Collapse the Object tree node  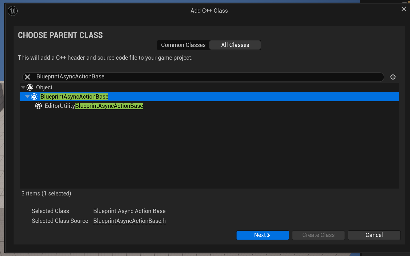tap(23, 87)
